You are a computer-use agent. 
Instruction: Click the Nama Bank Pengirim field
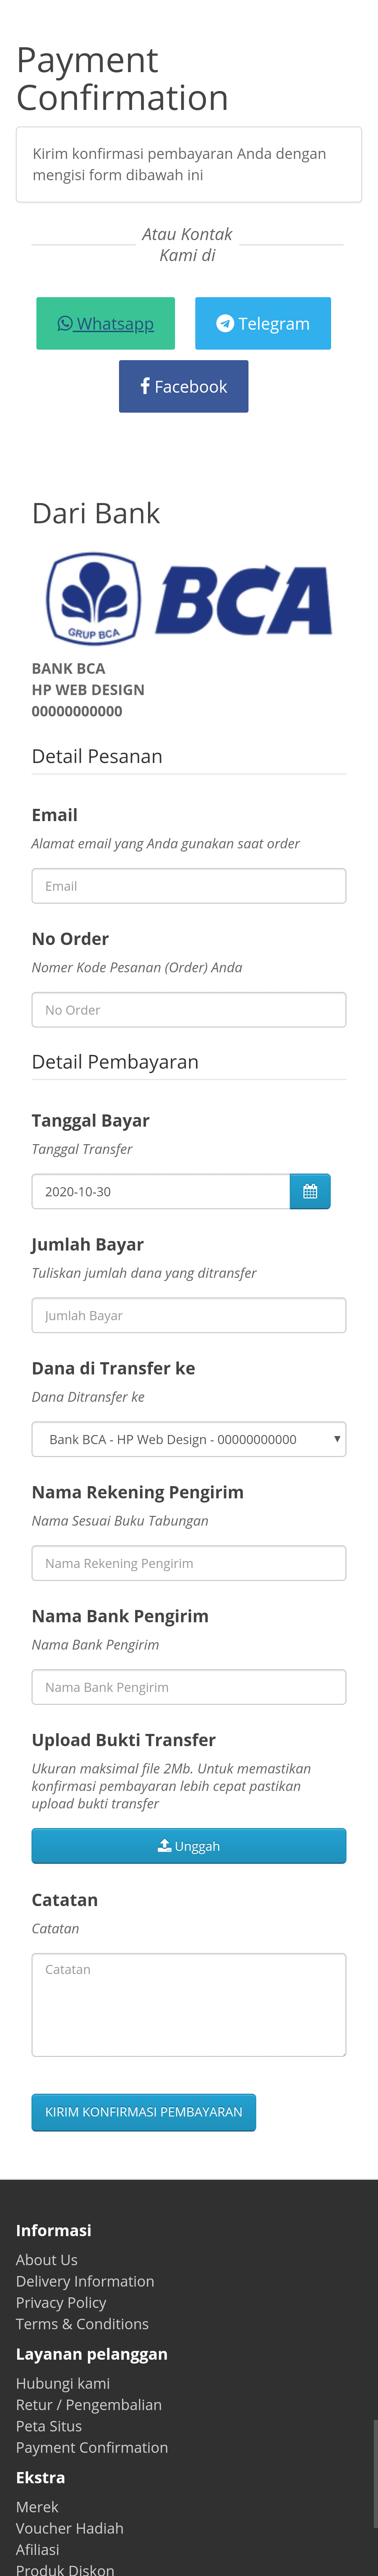(x=189, y=1687)
